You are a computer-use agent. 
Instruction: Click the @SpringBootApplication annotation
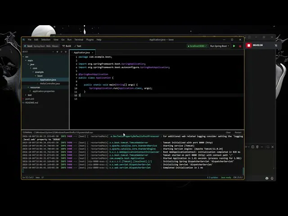[x=93, y=74]
